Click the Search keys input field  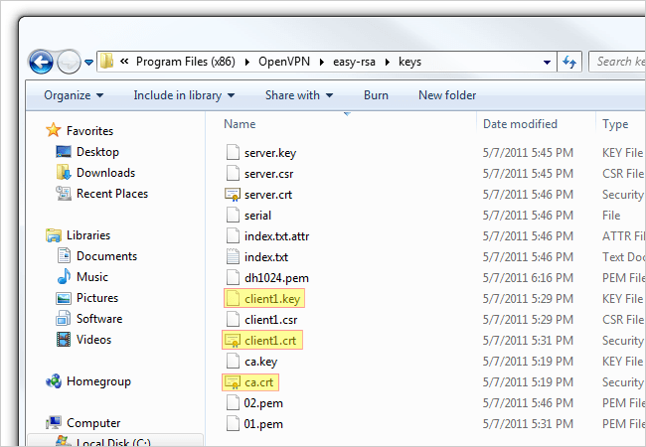pyautogui.click(x=617, y=62)
